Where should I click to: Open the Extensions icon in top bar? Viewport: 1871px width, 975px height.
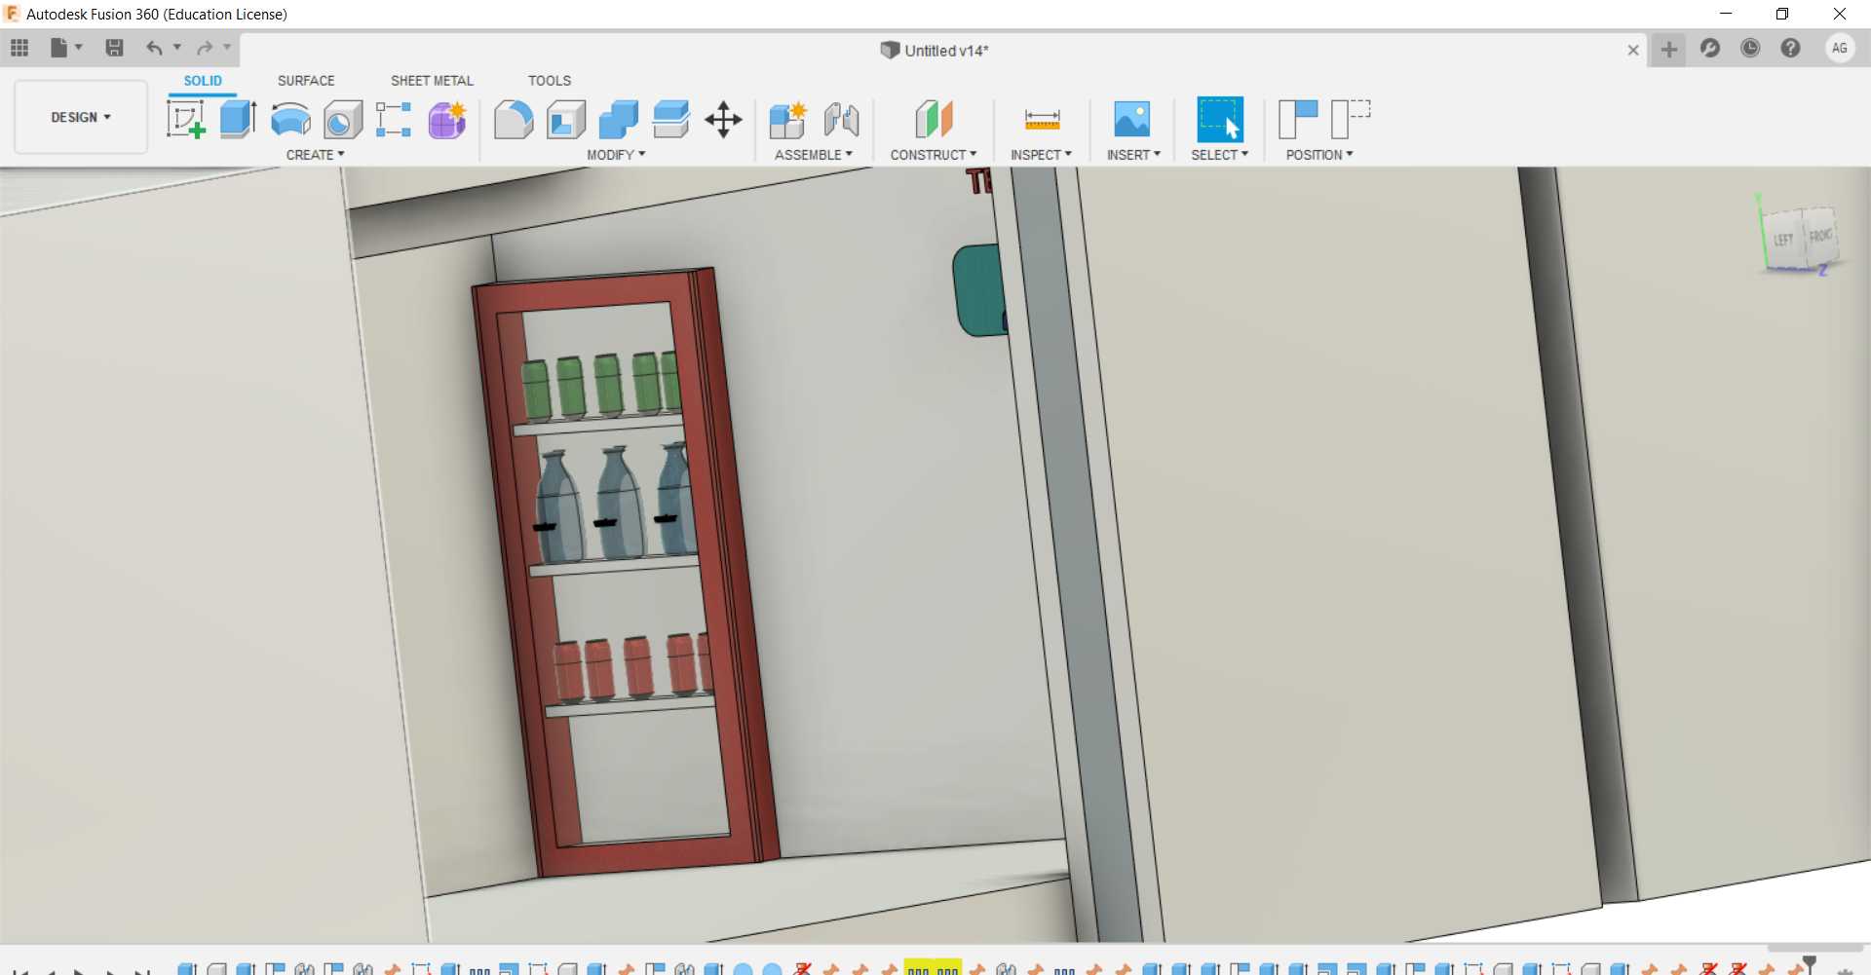pos(1709,48)
